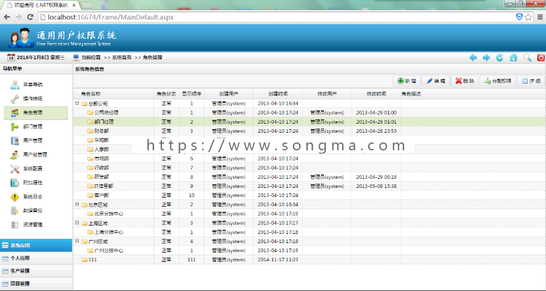Click the 显示顺序 column header

pyautogui.click(x=192, y=94)
